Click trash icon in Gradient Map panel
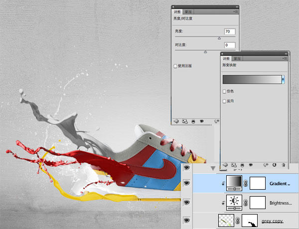The height and width of the screenshot is (229, 299). click(x=284, y=165)
